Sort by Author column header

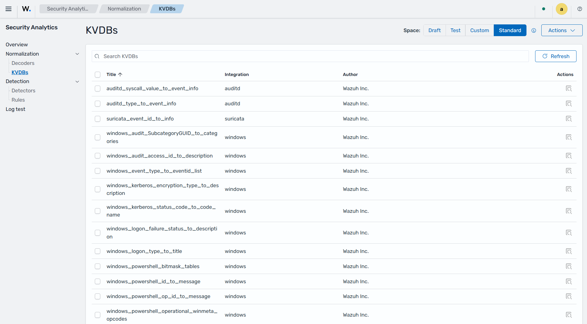(x=350, y=74)
